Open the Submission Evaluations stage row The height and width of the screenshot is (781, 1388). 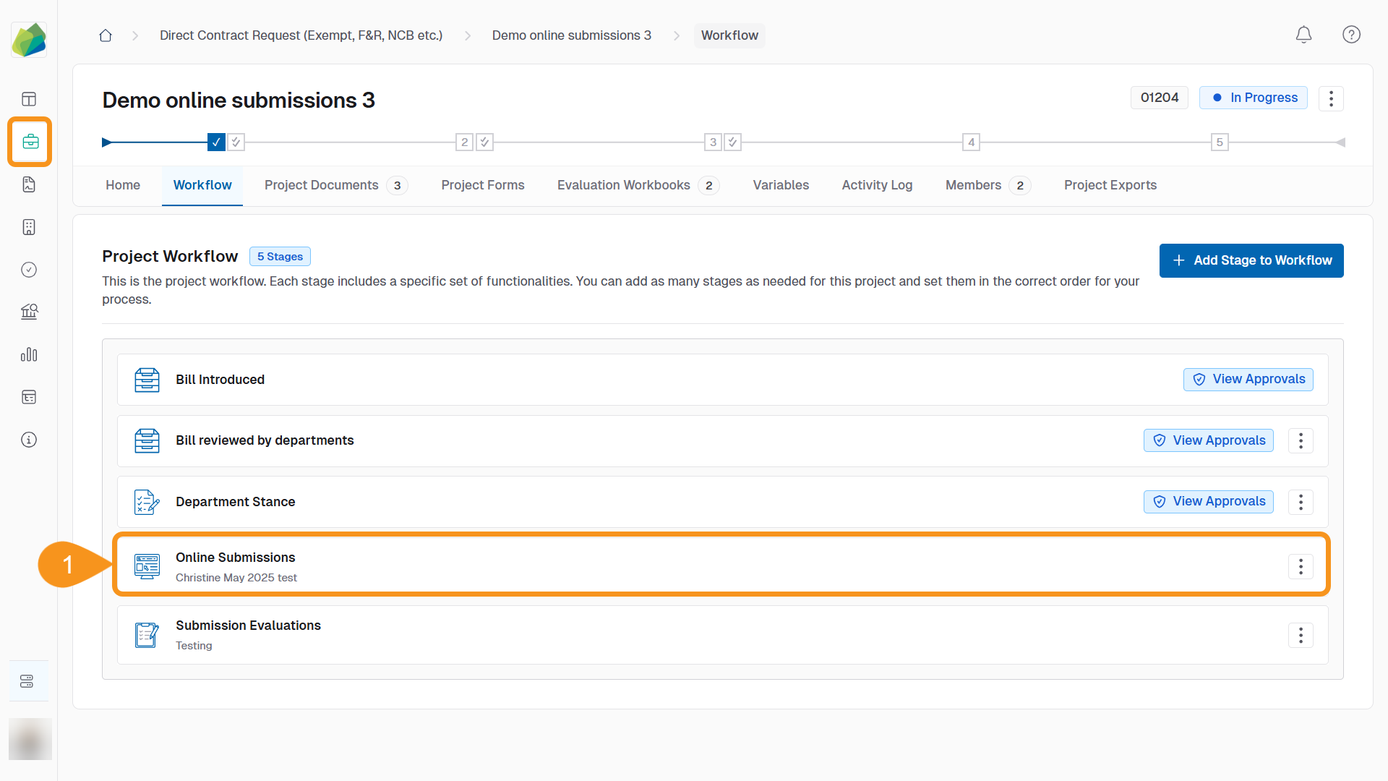(248, 626)
